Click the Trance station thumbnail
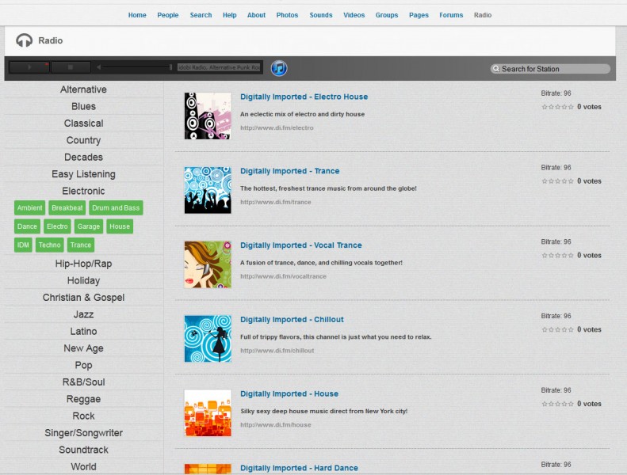The width and height of the screenshot is (627, 475). pos(208,190)
